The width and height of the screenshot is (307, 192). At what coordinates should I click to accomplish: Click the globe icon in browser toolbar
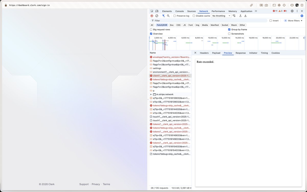(279, 5)
